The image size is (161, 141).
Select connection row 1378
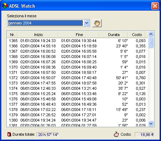77,110
